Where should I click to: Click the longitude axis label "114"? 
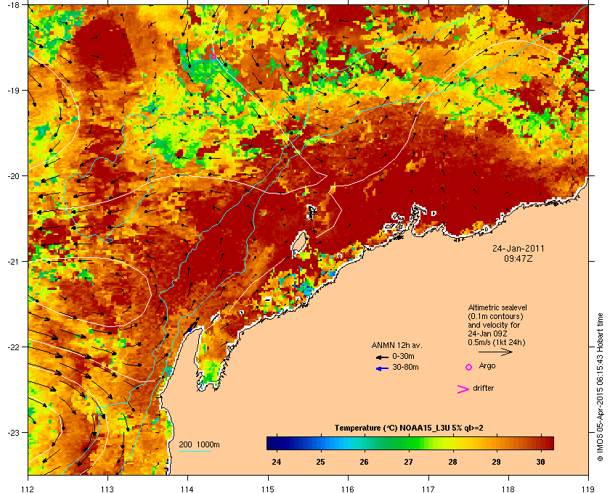pos(187,489)
